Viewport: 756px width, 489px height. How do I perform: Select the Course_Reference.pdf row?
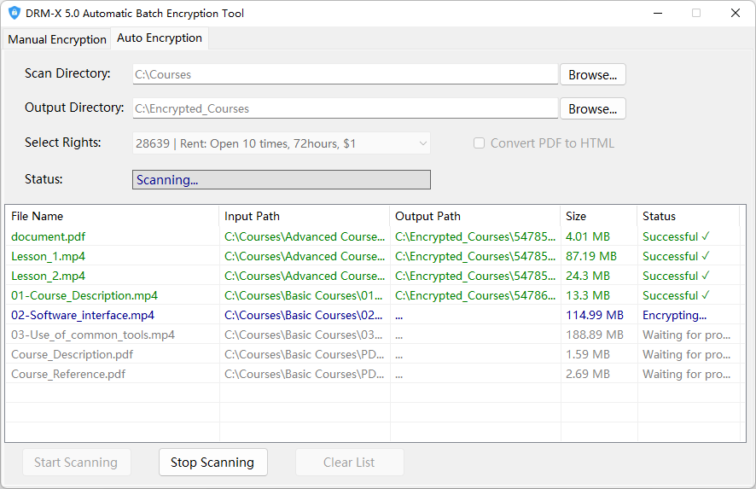coord(375,374)
